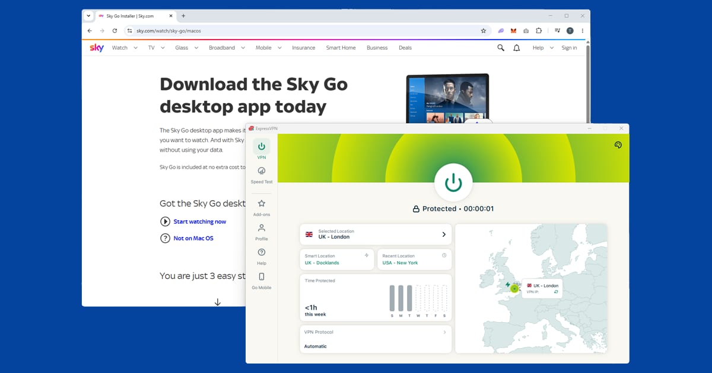712x373 pixels.
Task: Open Profile in ExpressVPN sidebar
Action: (262, 231)
